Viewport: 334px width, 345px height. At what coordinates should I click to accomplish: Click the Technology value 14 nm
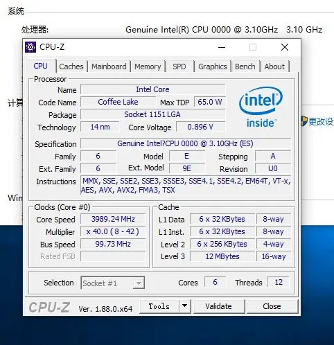coord(100,127)
